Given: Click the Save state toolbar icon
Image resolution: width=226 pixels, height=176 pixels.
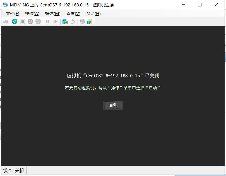Looking at the screenshot, I should pyautogui.click(x=38, y=22).
